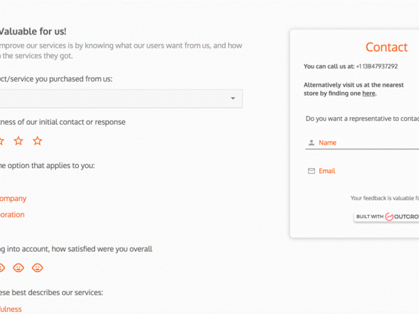Select the option ending in "ompany"
This screenshot has width=419, height=314.
[13, 198]
